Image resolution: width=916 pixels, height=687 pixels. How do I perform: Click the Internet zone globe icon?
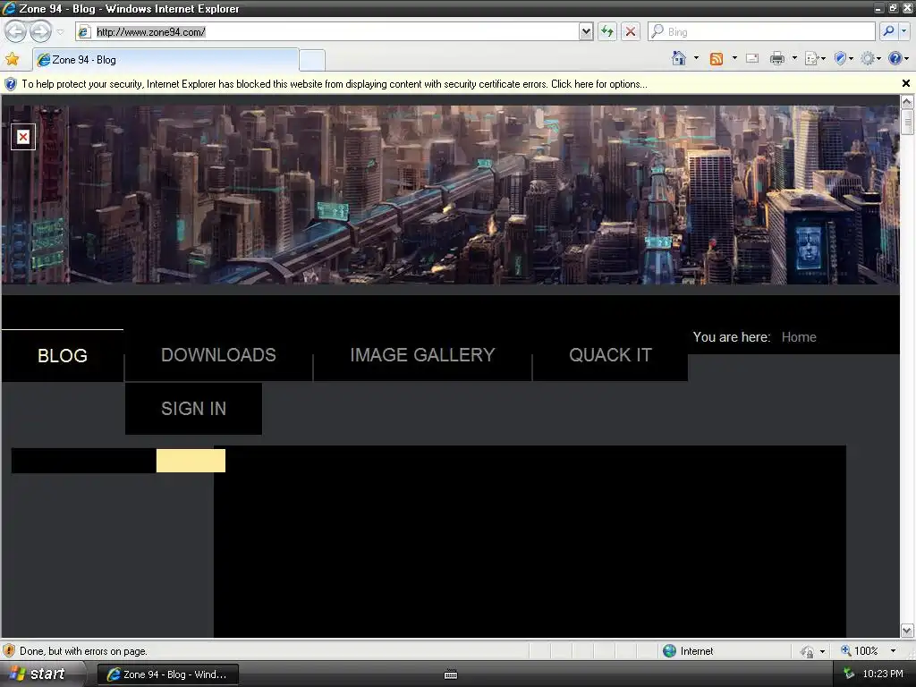pyautogui.click(x=669, y=651)
